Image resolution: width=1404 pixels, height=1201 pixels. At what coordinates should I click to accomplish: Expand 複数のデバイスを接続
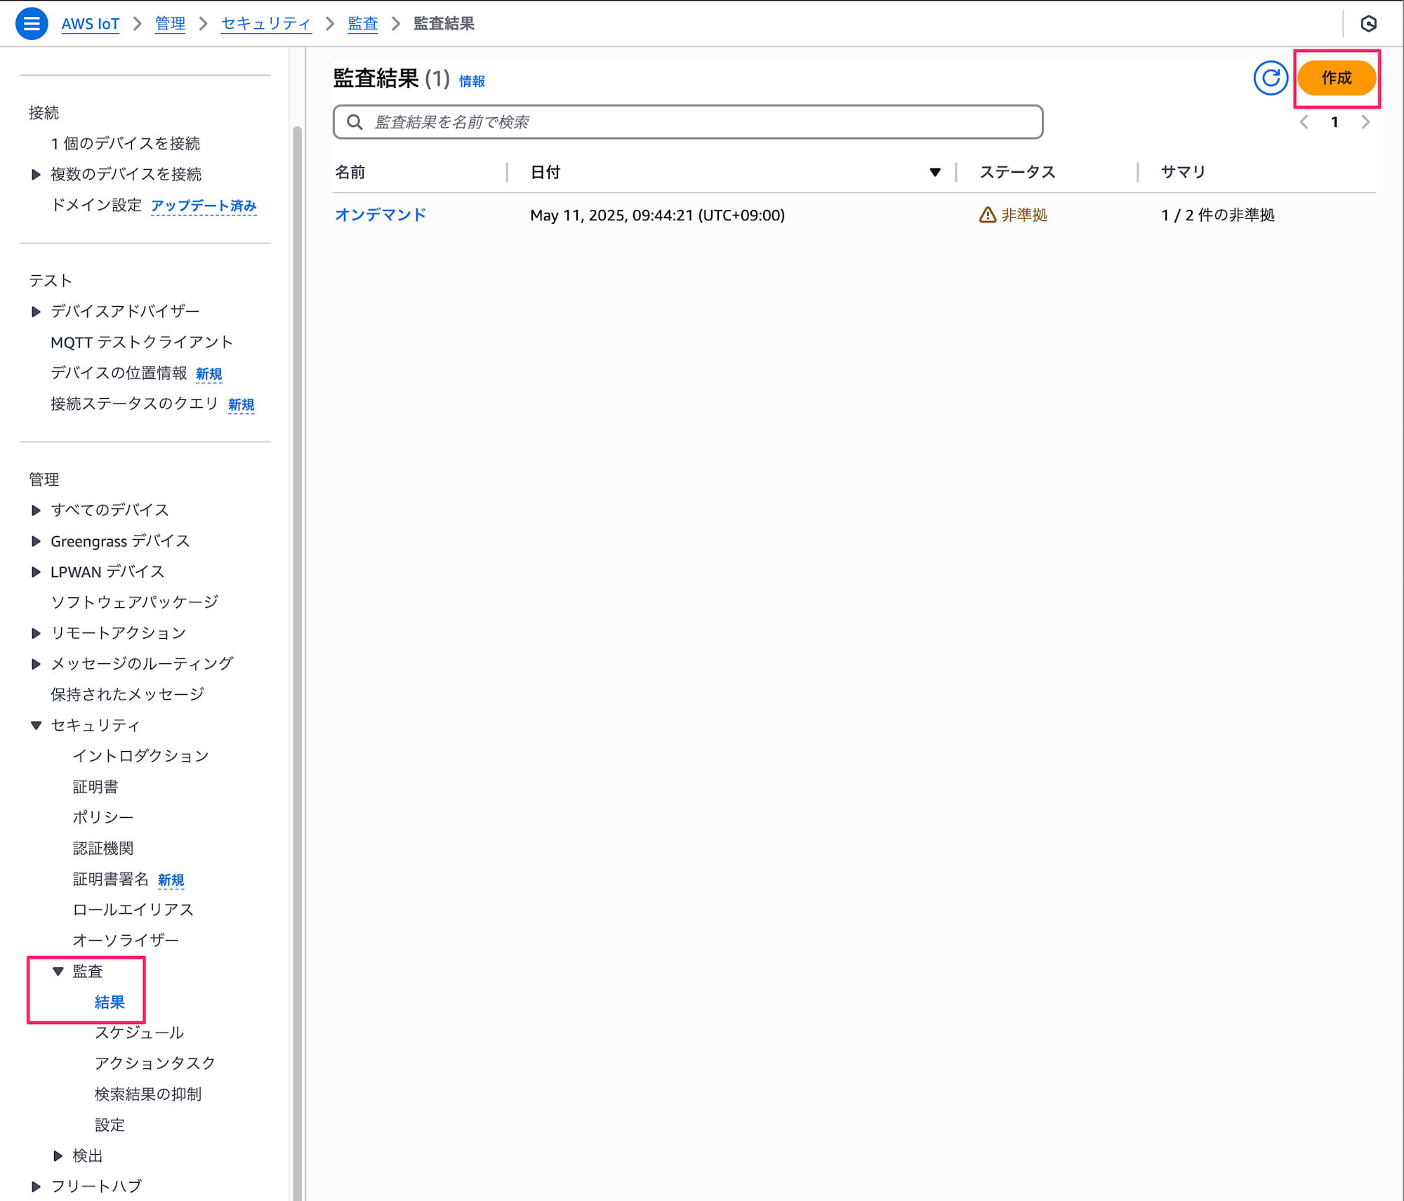pos(36,174)
